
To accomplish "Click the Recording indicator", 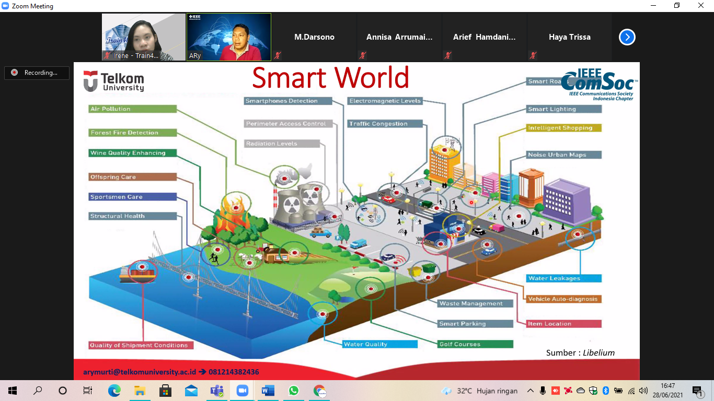I will click(37, 73).
